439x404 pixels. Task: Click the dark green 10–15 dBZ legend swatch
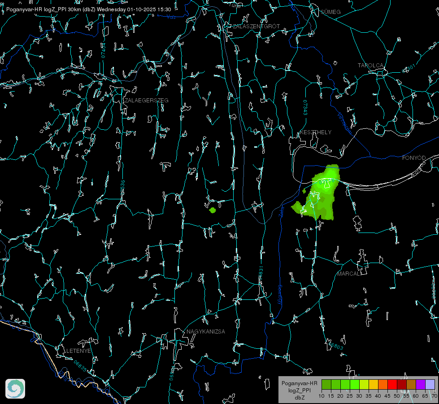pos(326,384)
